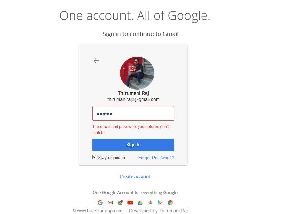Open the Chrome browser icon

170,203
